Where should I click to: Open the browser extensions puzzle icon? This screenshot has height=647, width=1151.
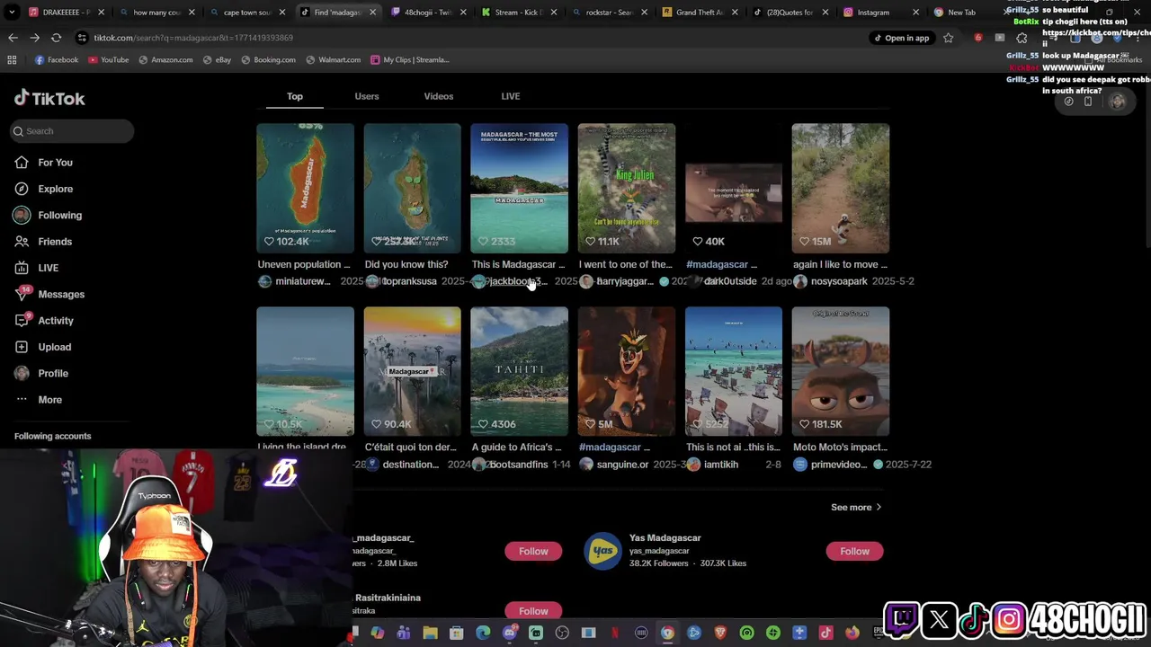pyautogui.click(x=1022, y=38)
